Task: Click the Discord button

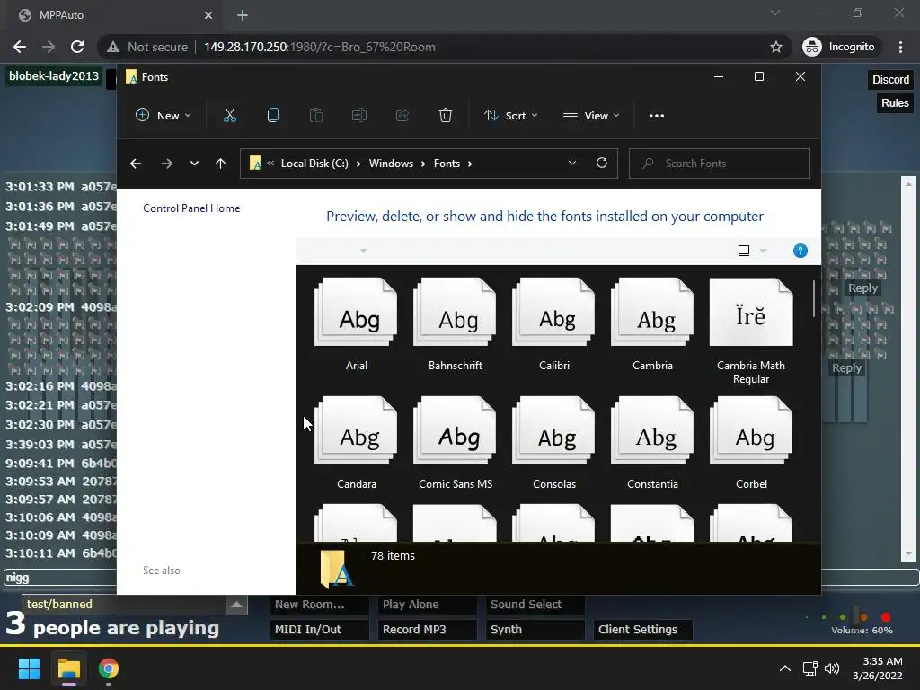Action: (890, 80)
